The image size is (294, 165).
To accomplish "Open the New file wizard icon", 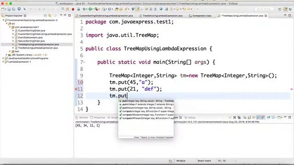I will [x=3, y=9].
